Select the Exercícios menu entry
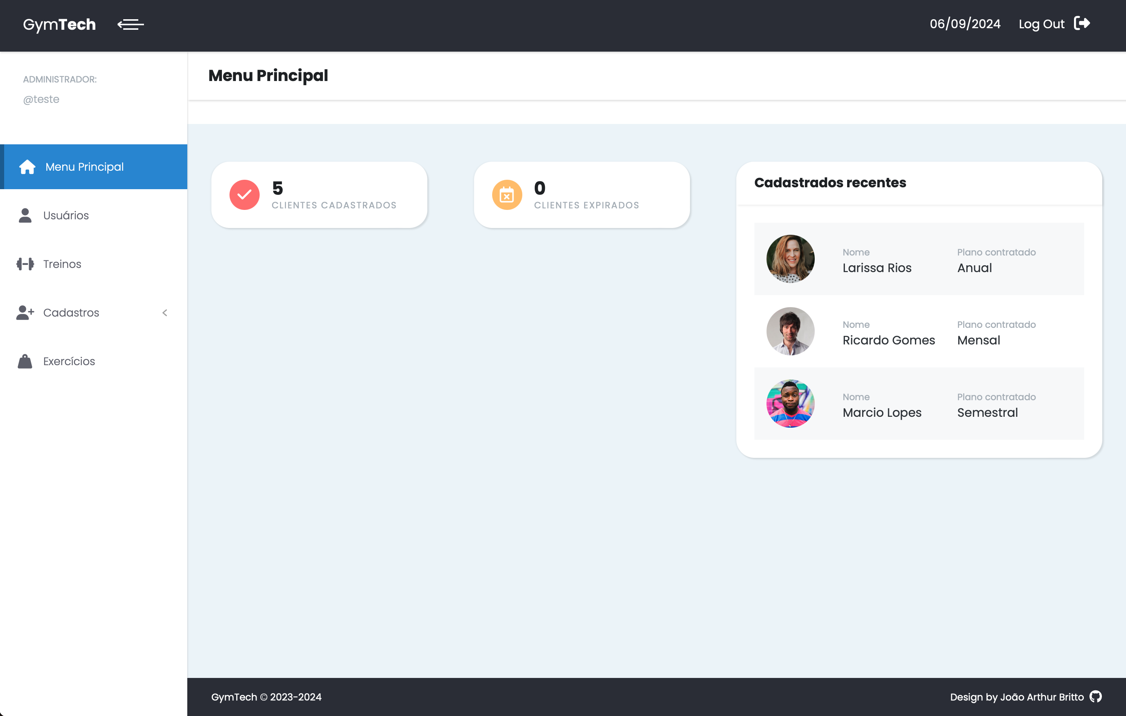Viewport: 1126px width, 716px height. pos(69,361)
